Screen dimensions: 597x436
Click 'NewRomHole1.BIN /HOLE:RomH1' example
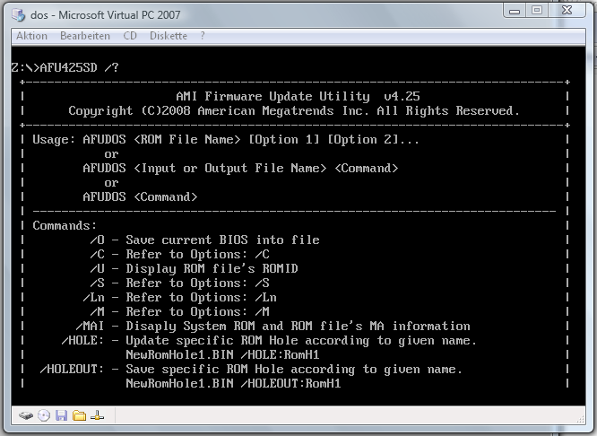point(222,355)
